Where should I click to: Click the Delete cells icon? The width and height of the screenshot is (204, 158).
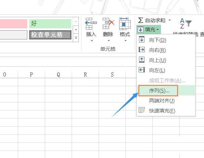click(108, 24)
